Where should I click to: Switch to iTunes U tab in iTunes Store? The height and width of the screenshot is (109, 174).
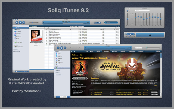(140, 52)
